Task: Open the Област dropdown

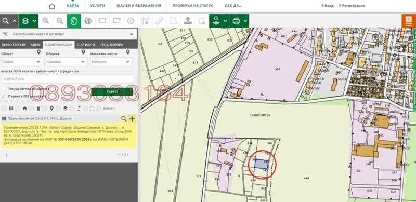Action: pyautogui.click(x=21, y=62)
